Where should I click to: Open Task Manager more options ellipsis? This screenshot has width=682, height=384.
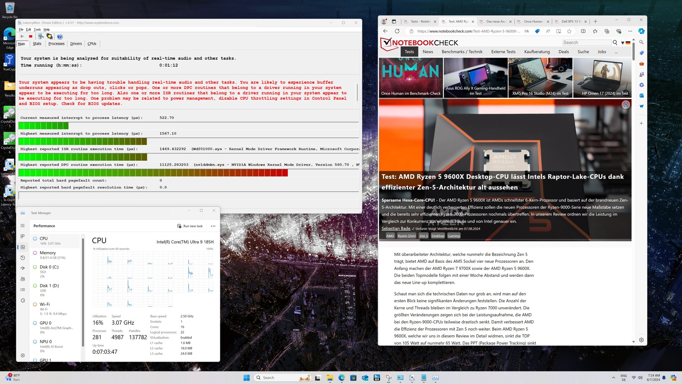pos(213,226)
